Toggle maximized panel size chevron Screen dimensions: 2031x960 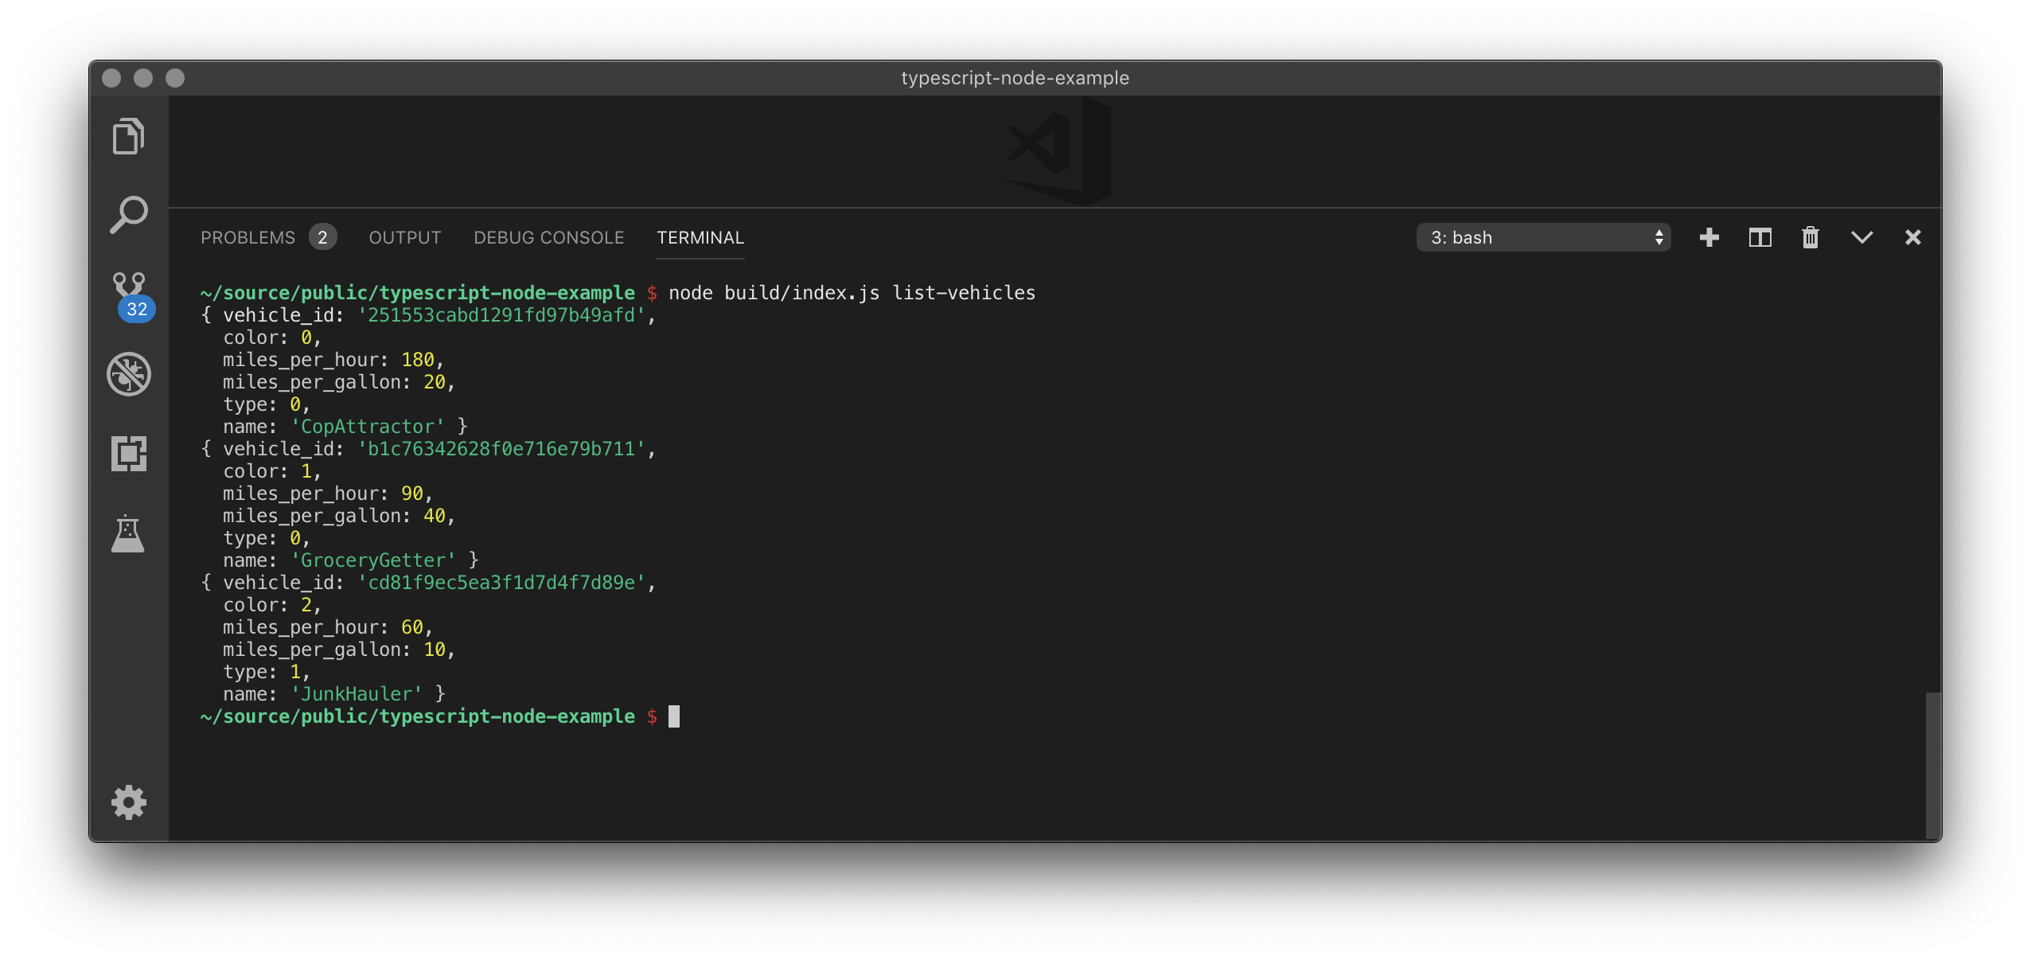point(1861,237)
